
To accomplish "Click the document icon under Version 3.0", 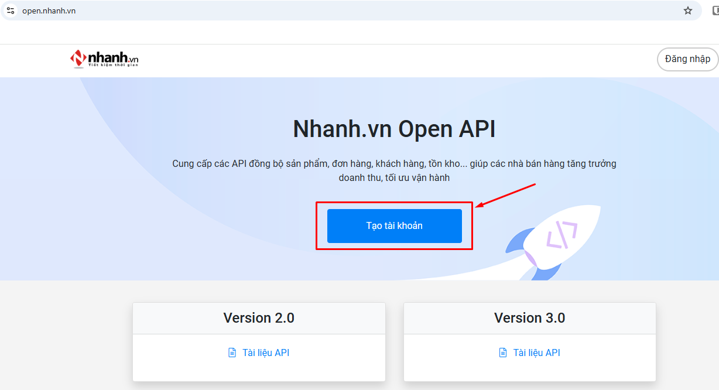I will point(502,353).
